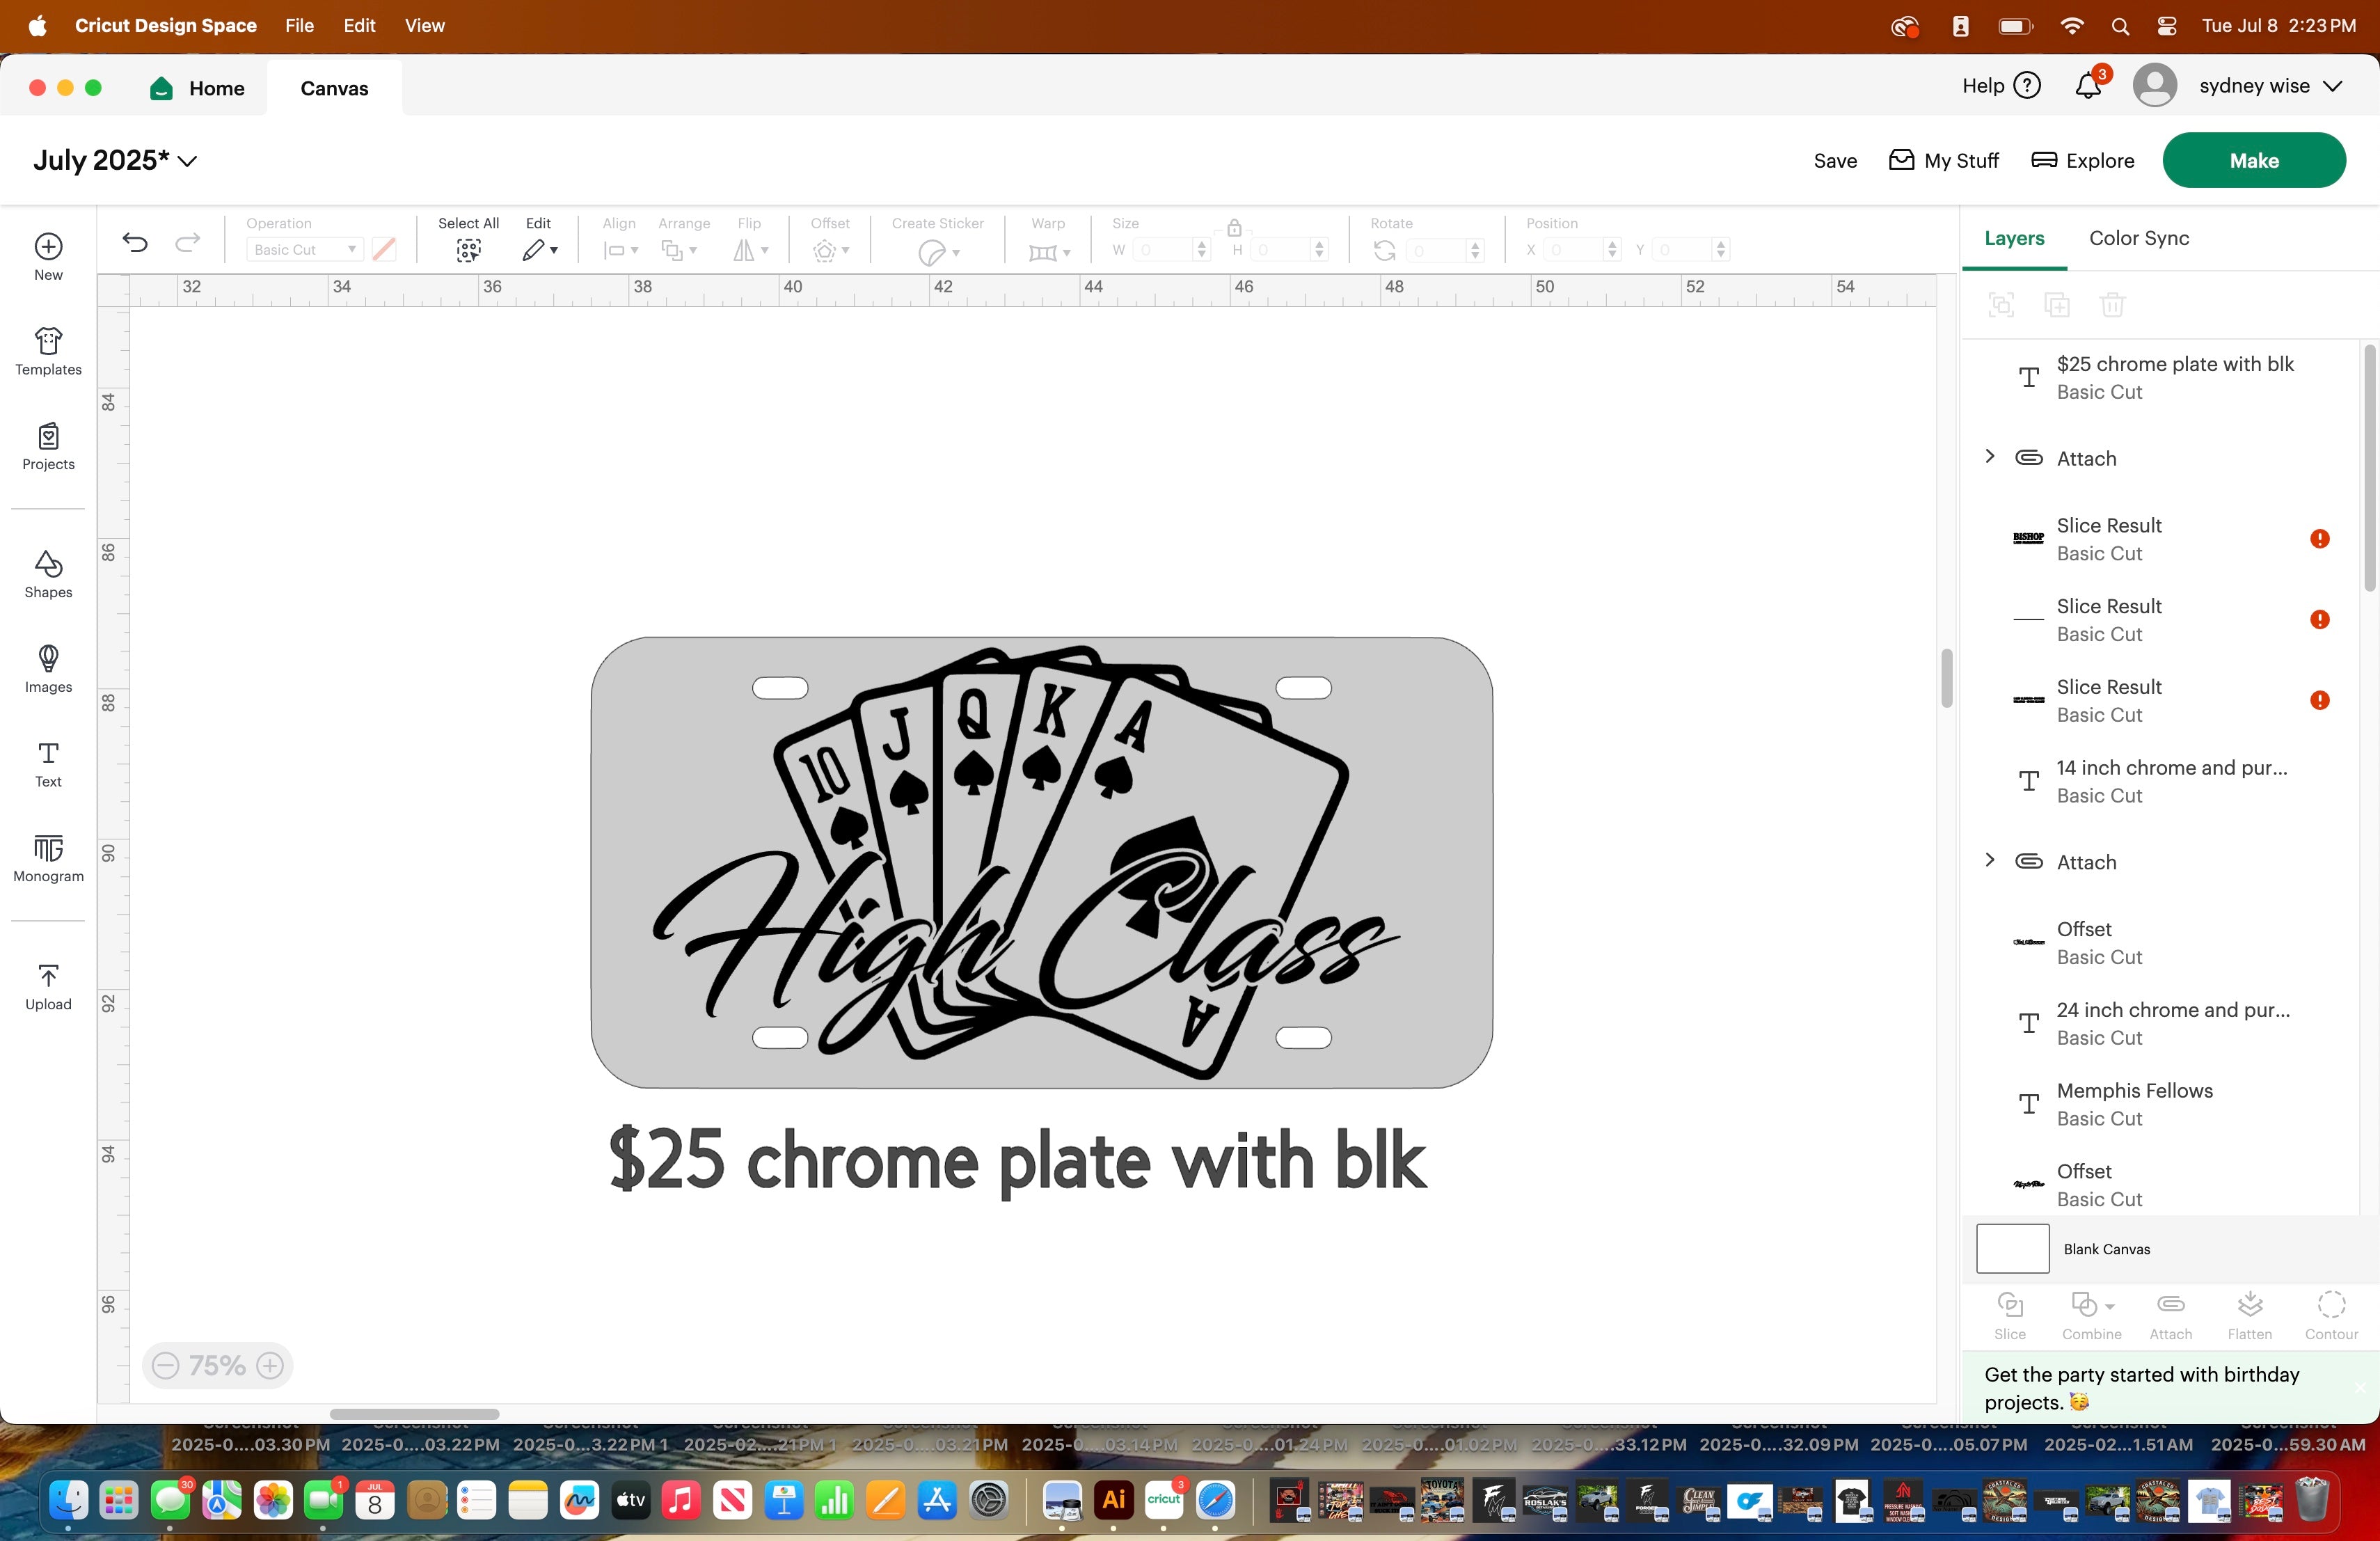Click the warning icon on first Slice Result
Image resolution: width=2380 pixels, height=1541 pixels.
click(2320, 539)
